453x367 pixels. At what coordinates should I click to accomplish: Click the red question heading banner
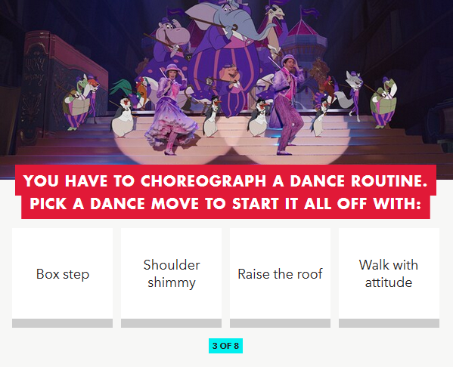(225, 192)
